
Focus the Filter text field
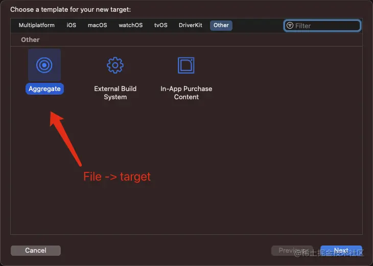[x=322, y=26]
